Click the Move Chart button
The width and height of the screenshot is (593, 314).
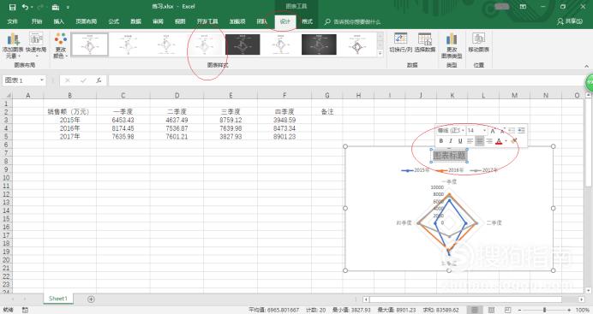pos(479,43)
